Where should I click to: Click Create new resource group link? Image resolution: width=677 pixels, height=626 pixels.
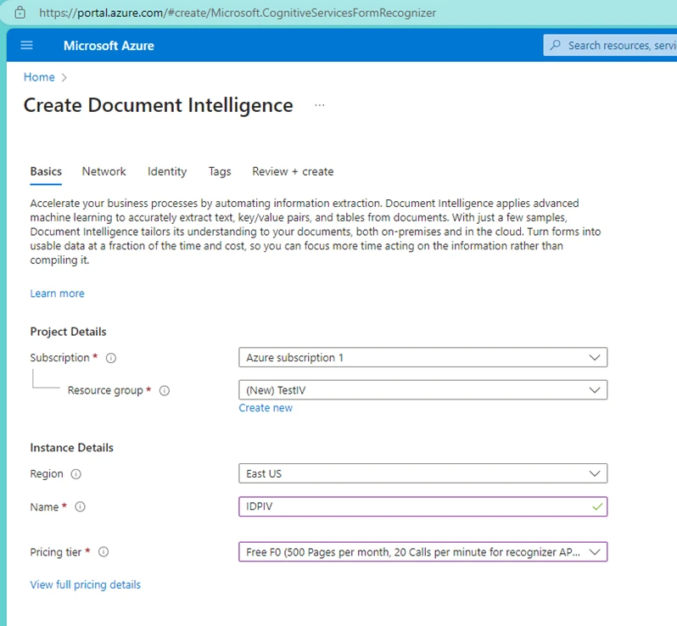[x=266, y=408]
